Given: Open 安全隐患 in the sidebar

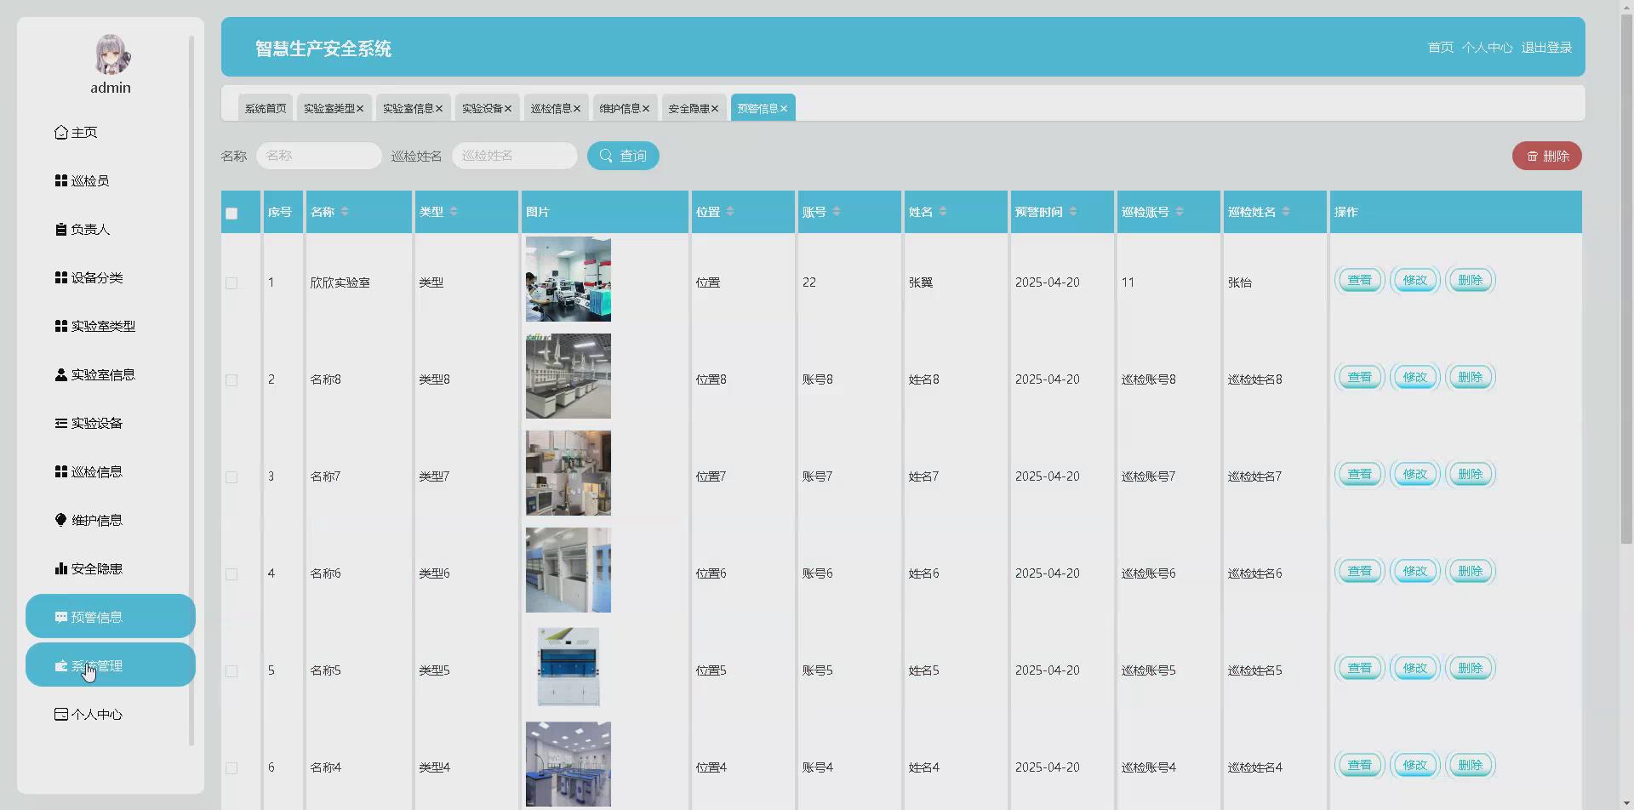Looking at the screenshot, I should coord(110,569).
